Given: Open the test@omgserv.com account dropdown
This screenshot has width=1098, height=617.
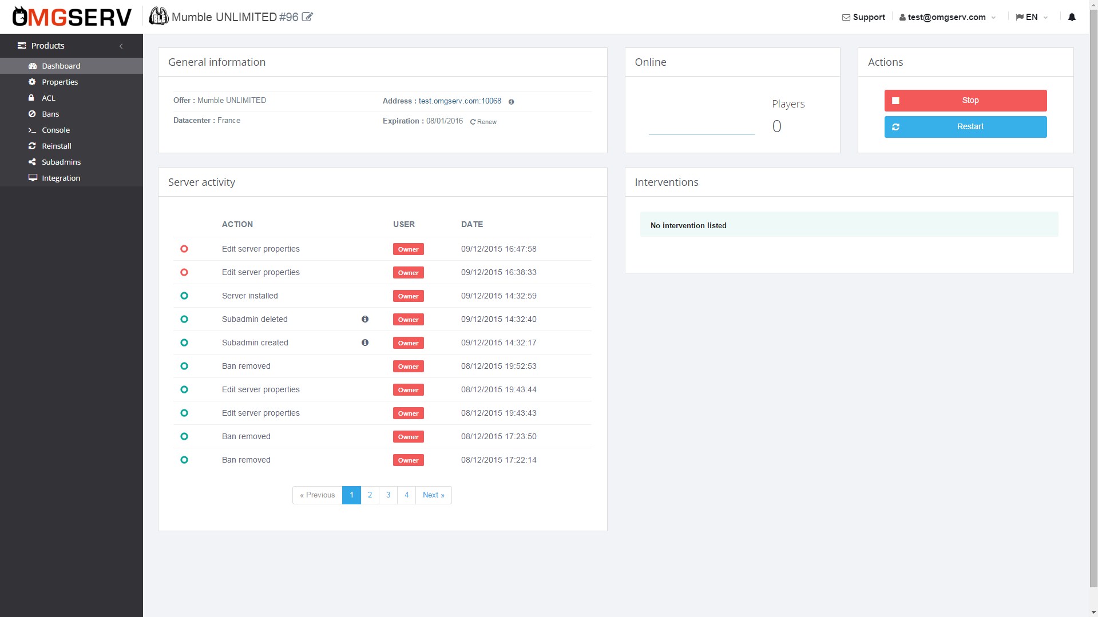Looking at the screenshot, I should pyautogui.click(x=947, y=17).
